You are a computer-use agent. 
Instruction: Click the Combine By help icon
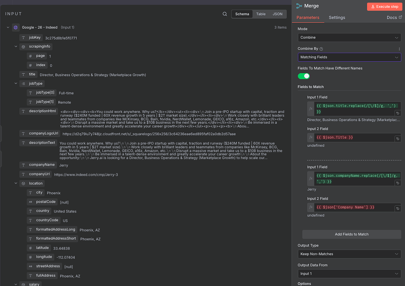tap(321, 49)
